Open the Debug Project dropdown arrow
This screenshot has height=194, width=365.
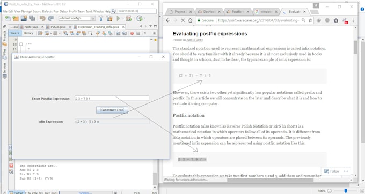[x=134, y=18]
